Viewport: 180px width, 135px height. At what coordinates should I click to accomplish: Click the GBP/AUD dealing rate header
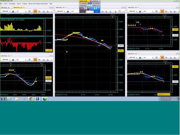click(84, 1)
